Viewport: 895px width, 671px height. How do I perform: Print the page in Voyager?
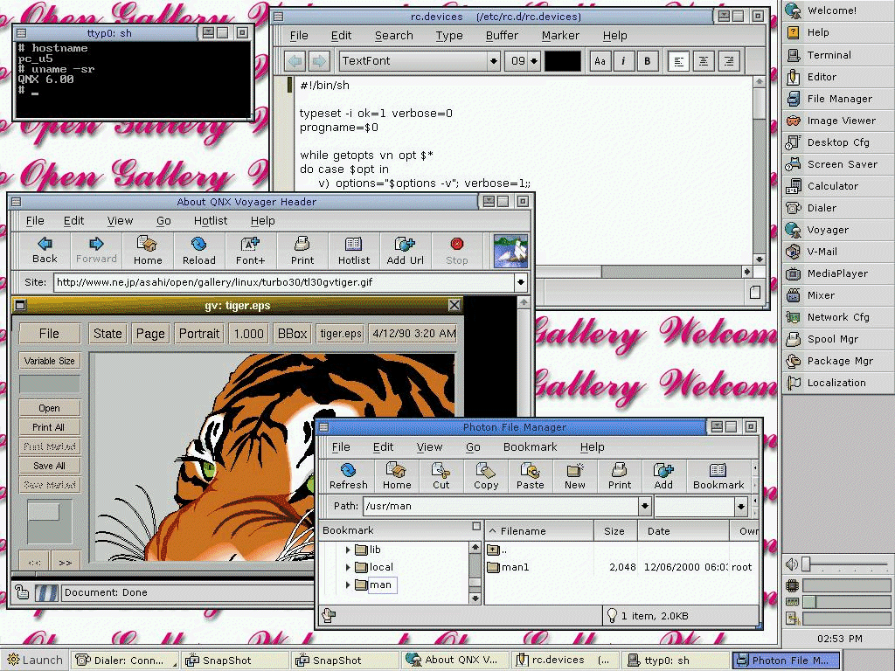(302, 251)
